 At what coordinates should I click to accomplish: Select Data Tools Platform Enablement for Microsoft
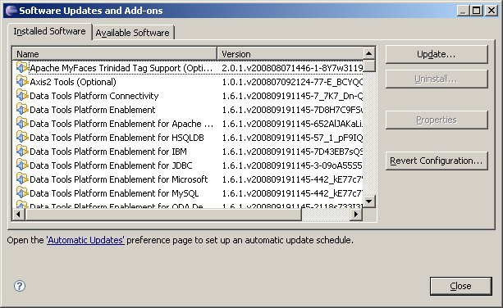[x=188, y=179]
